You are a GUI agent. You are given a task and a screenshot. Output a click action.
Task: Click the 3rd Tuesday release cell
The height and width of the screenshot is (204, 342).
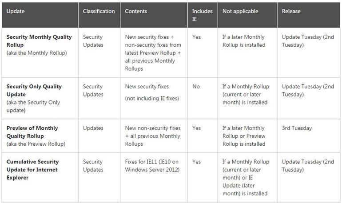[x=297, y=128]
